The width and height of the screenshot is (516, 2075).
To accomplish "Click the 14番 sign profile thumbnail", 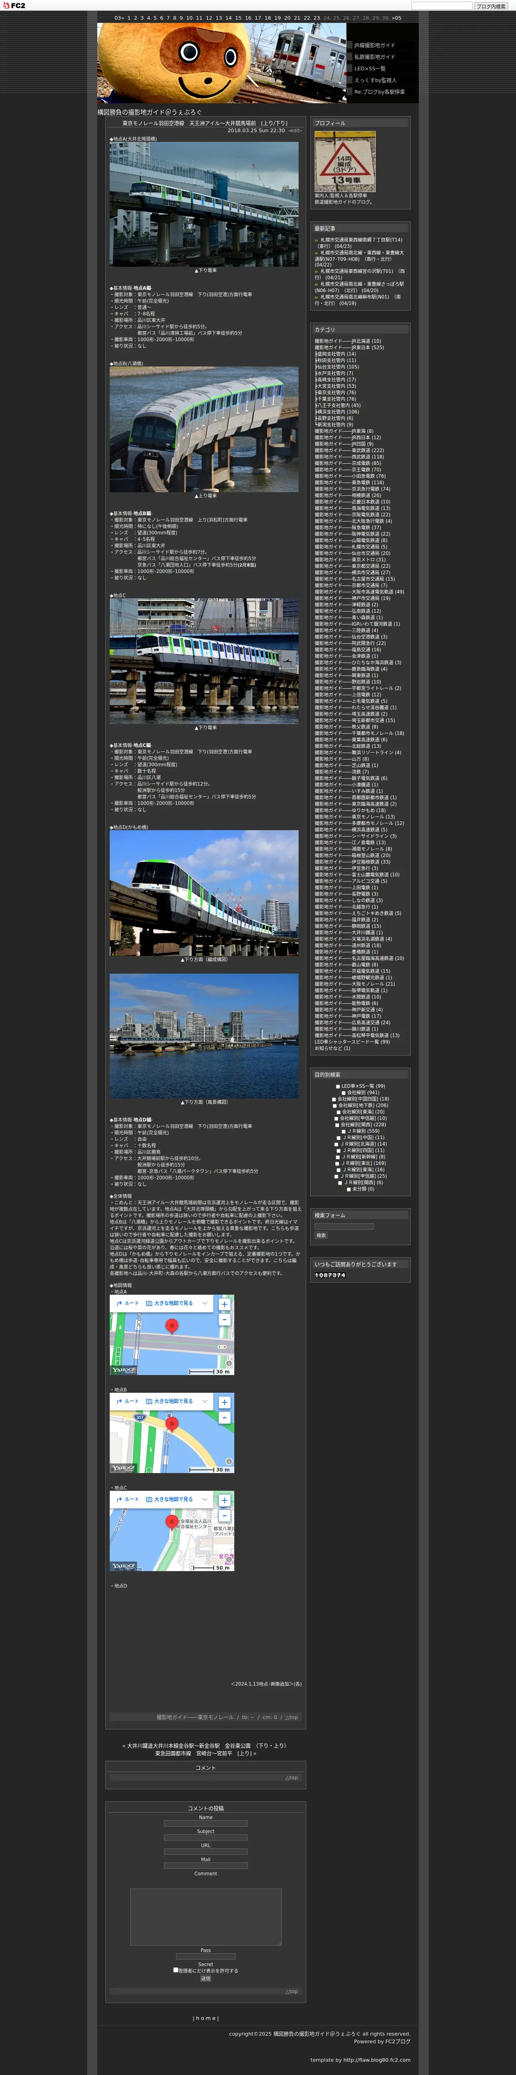I will [x=344, y=162].
